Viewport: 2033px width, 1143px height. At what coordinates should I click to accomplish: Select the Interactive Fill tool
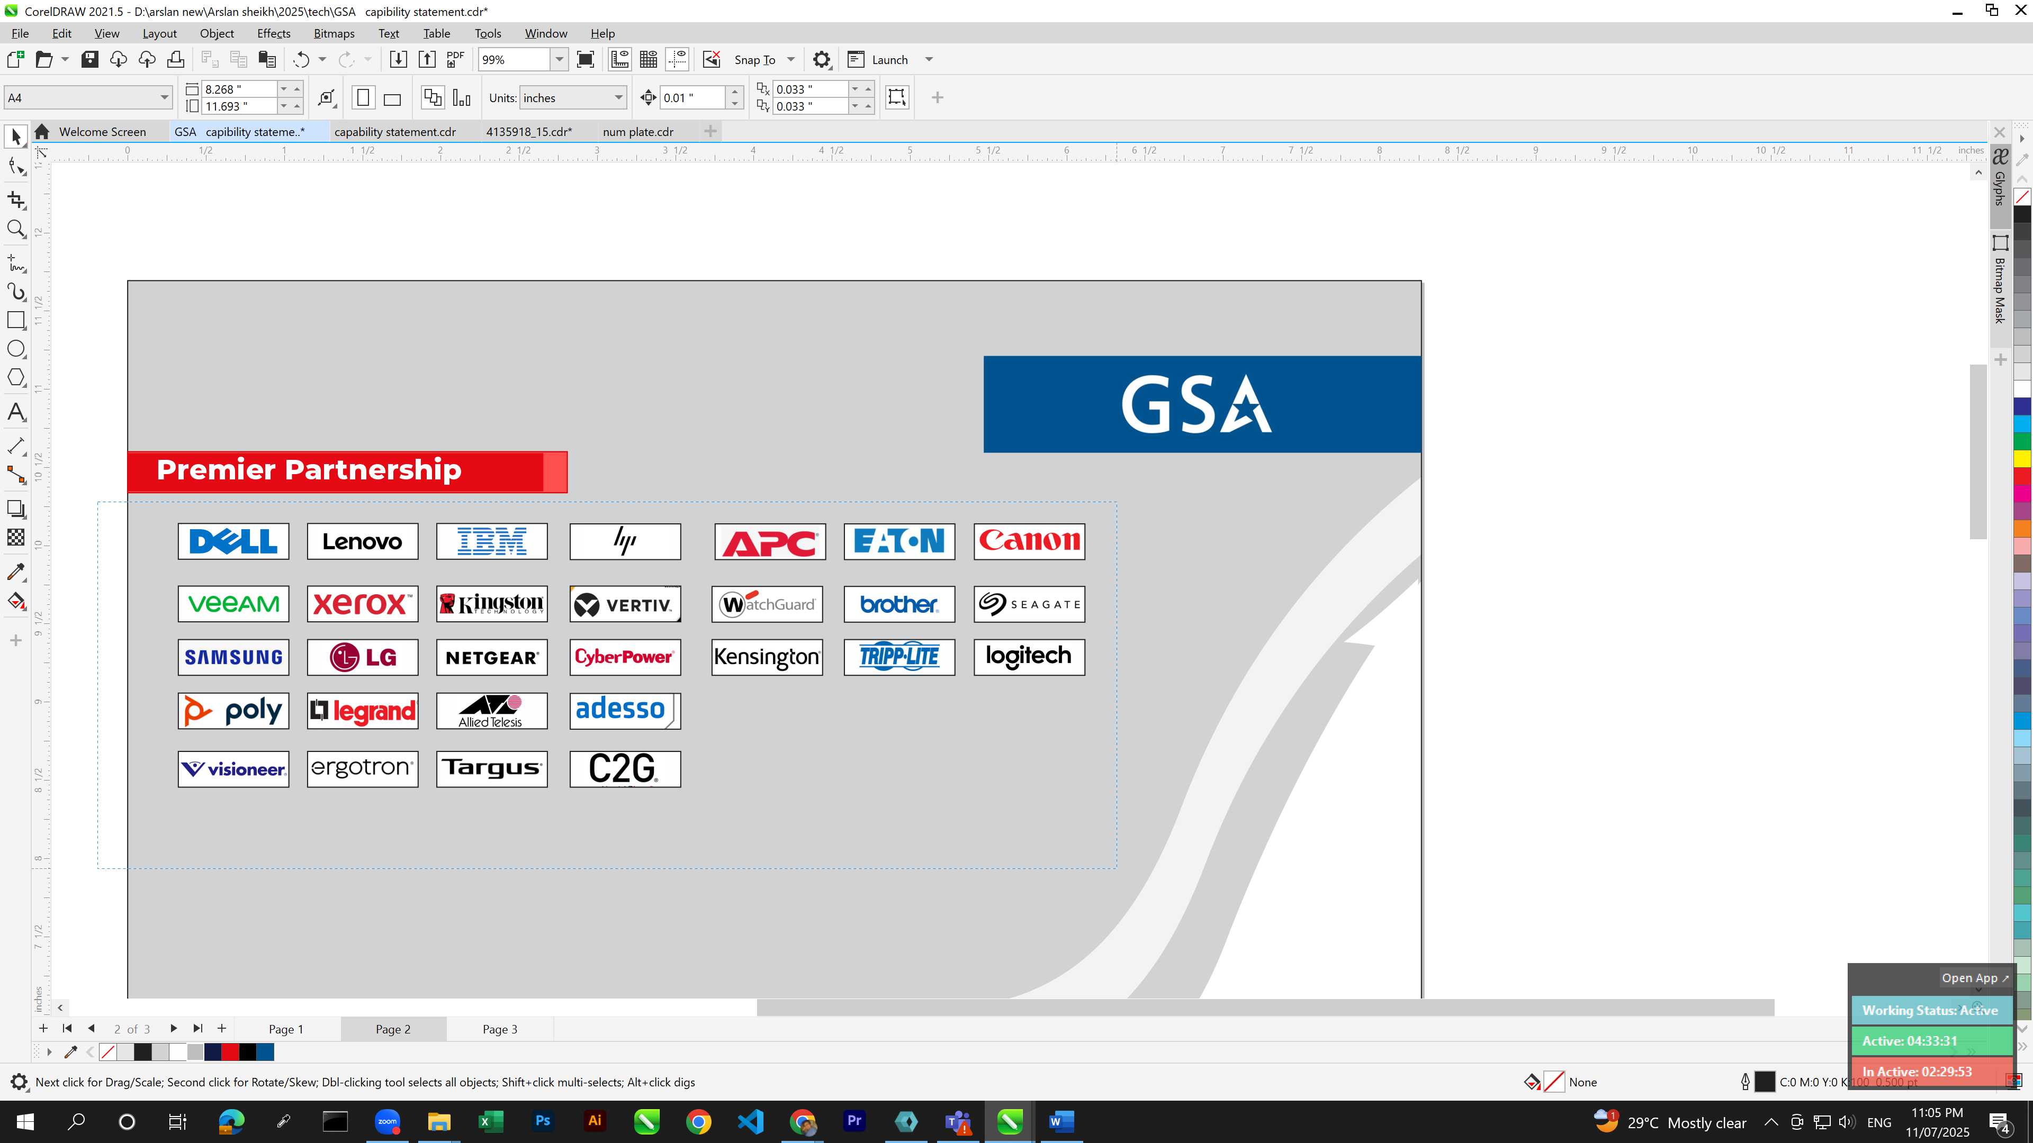(16, 601)
